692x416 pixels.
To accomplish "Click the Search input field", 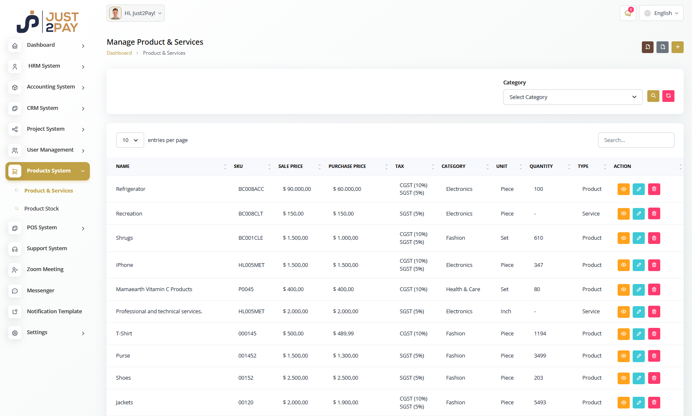I will pos(636,140).
